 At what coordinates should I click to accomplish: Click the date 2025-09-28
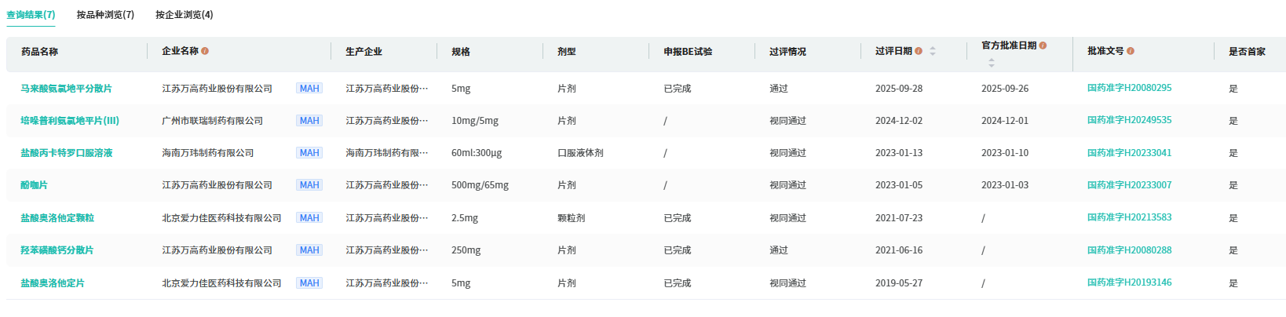tap(899, 89)
